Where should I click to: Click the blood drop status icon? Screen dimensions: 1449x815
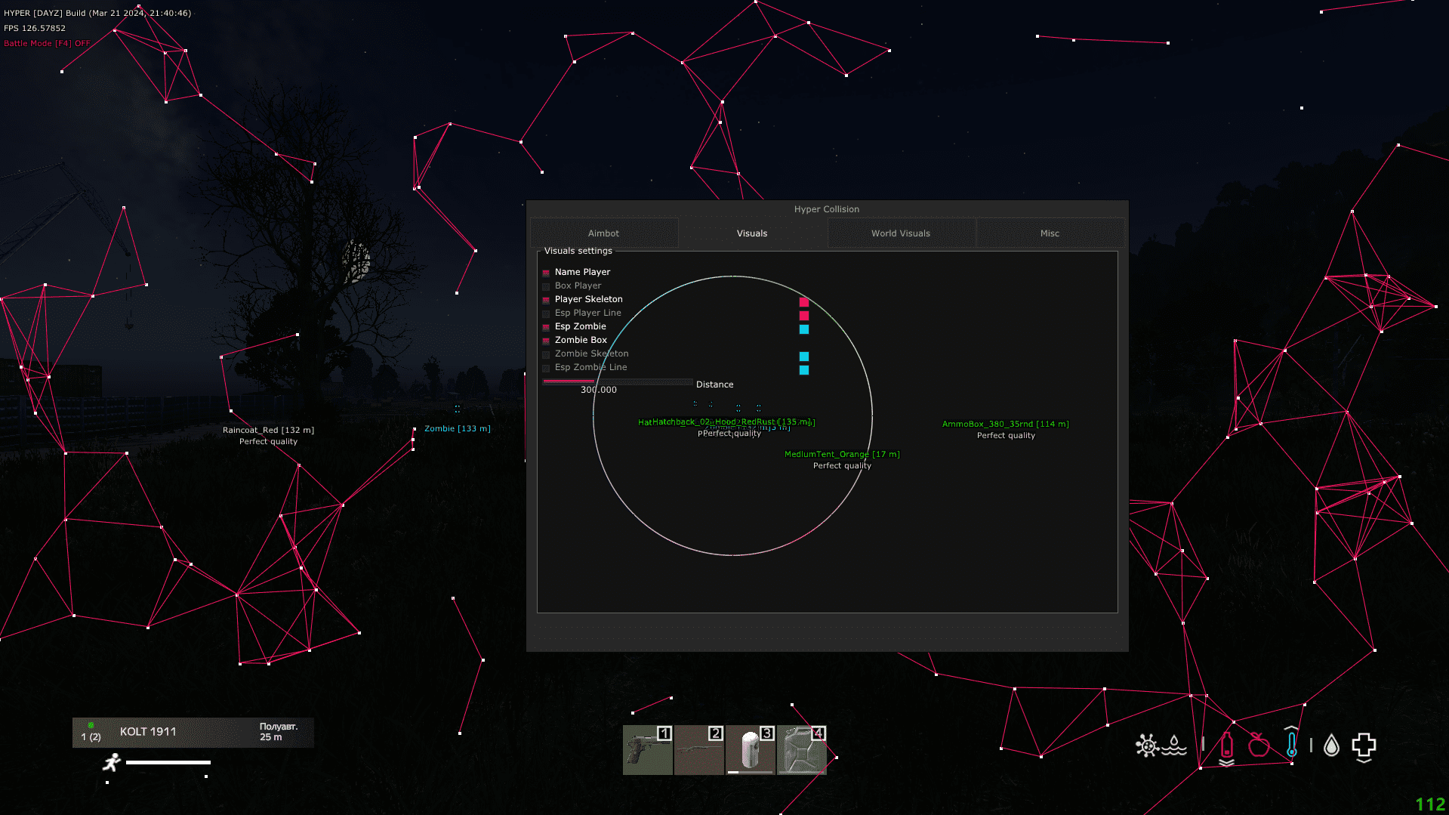(1331, 746)
